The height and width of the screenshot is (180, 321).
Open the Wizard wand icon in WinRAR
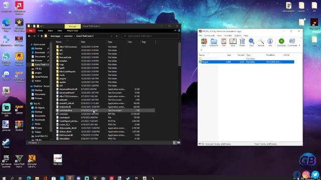coord(261,42)
